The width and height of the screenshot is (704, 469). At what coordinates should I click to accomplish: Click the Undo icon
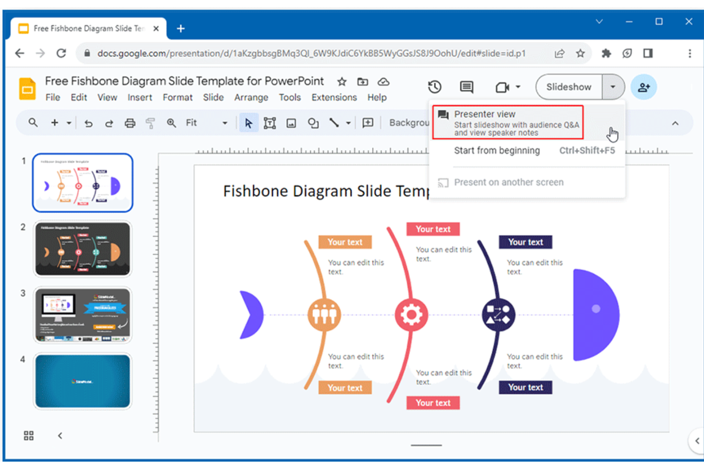pos(88,123)
